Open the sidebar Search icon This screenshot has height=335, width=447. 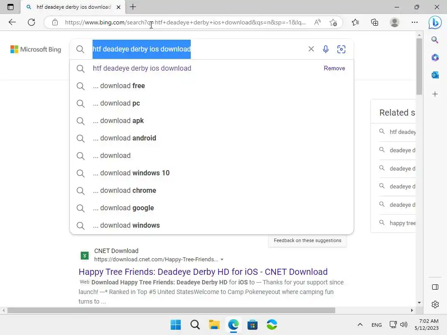tap(435, 40)
